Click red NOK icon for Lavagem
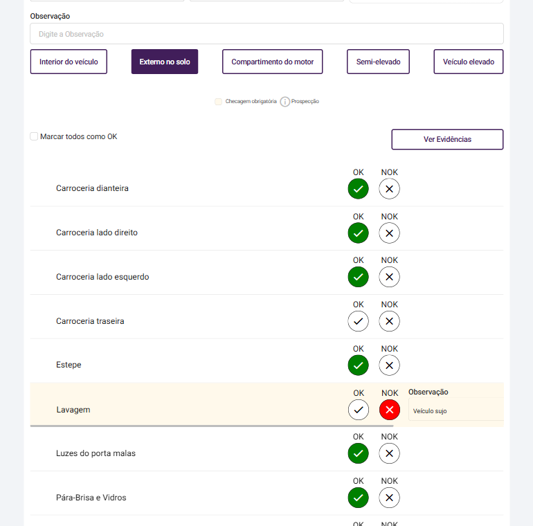533x526 pixels. pyautogui.click(x=389, y=410)
